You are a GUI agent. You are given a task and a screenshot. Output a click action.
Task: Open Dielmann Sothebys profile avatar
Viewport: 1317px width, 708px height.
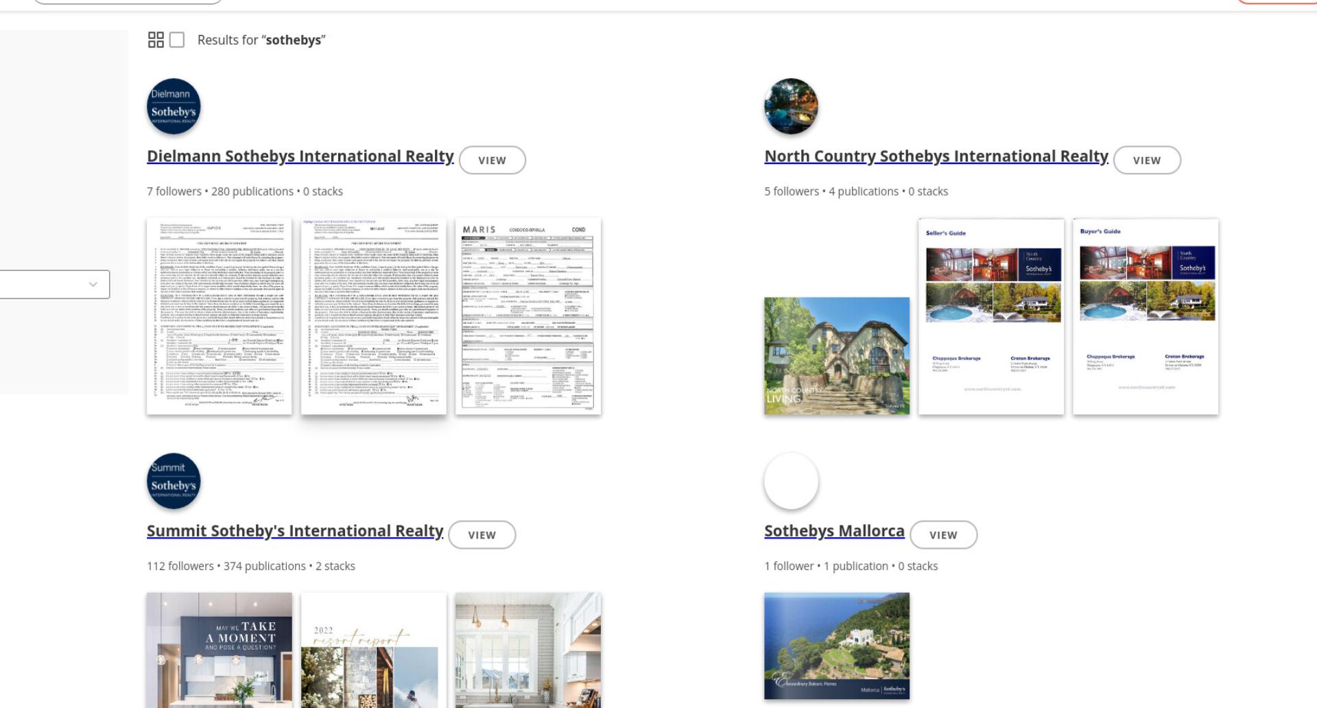(x=174, y=106)
